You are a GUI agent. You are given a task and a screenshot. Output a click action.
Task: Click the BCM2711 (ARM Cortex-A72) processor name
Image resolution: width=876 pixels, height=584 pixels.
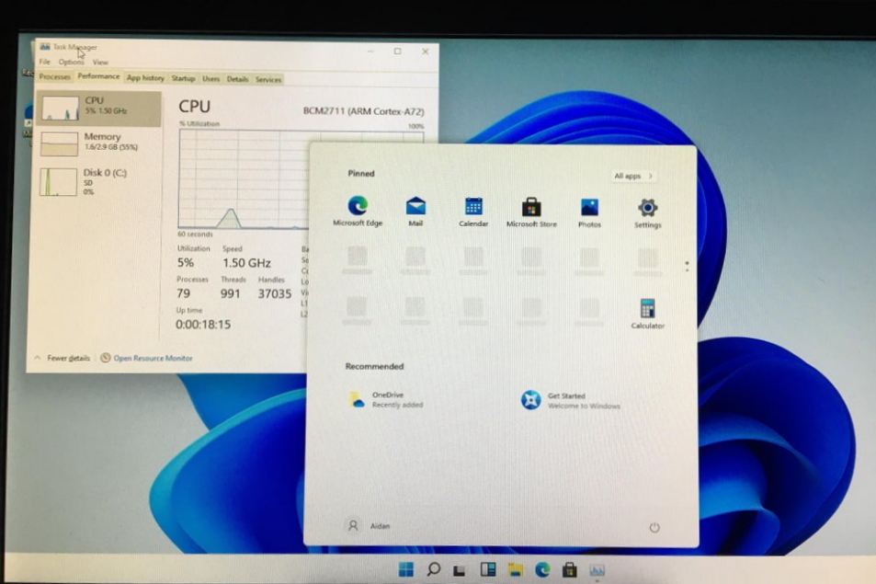(364, 111)
